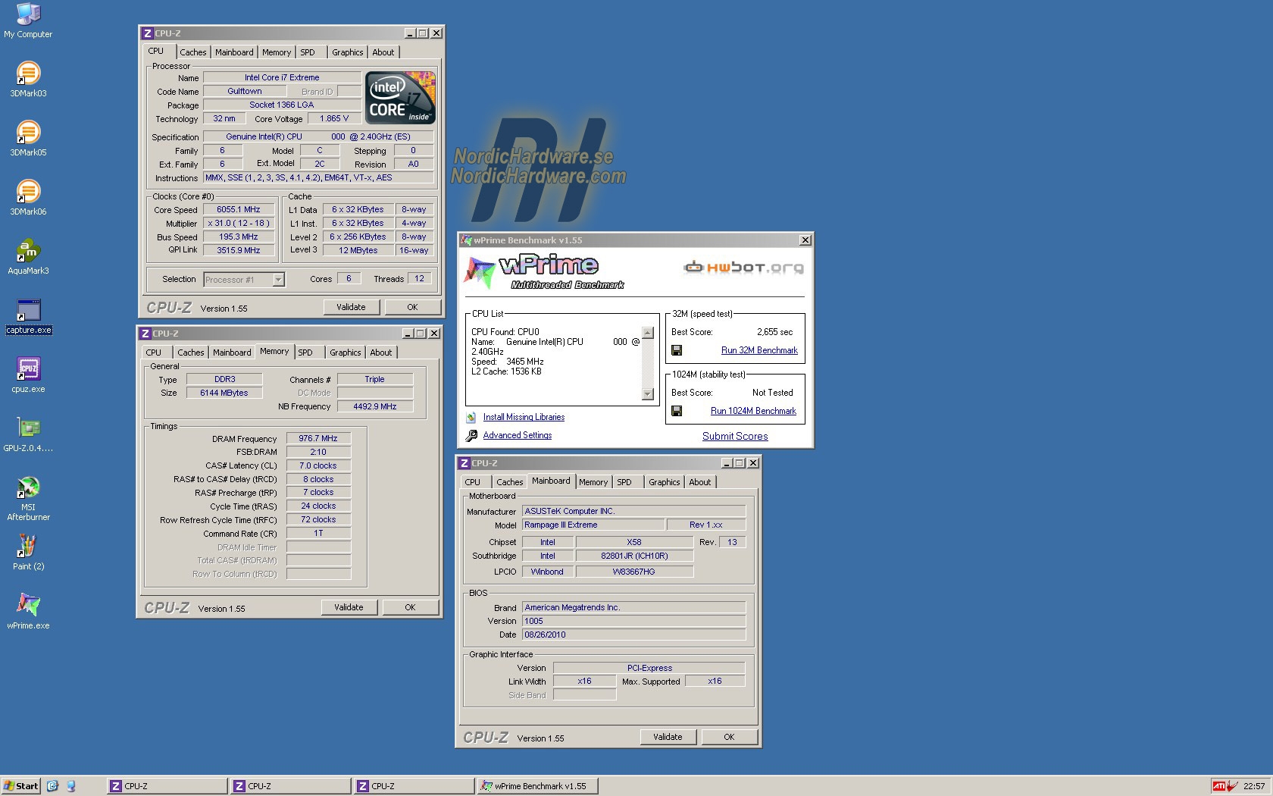Expand the Processor #1 selection dropdown
The height and width of the screenshot is (796, 1273).
pos(278,280)
